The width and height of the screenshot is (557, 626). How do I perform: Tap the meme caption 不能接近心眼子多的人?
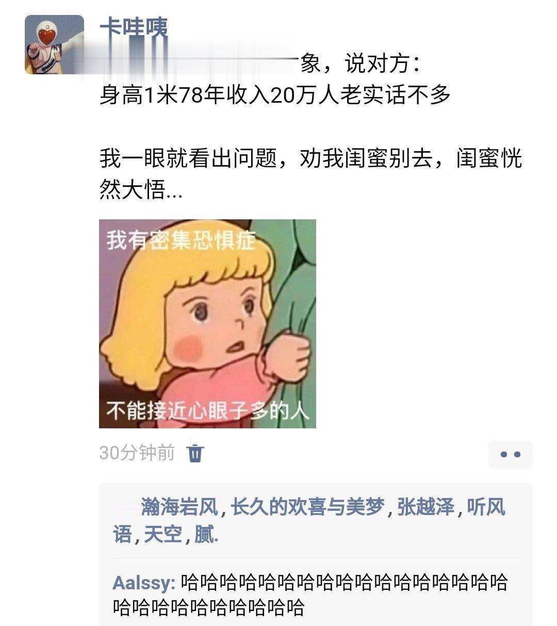[x=208, y=411]
